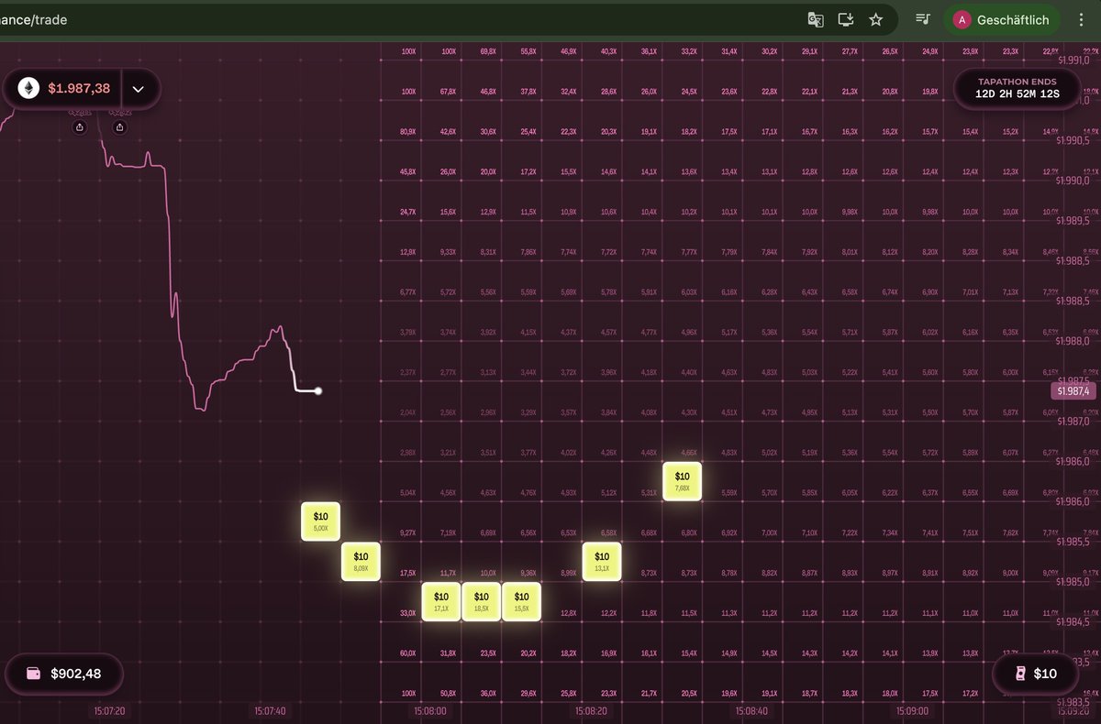This screenshot has width=1101, height=724.
Task: Click the 15:07:20 time axis label
Action: pos(109,710)
